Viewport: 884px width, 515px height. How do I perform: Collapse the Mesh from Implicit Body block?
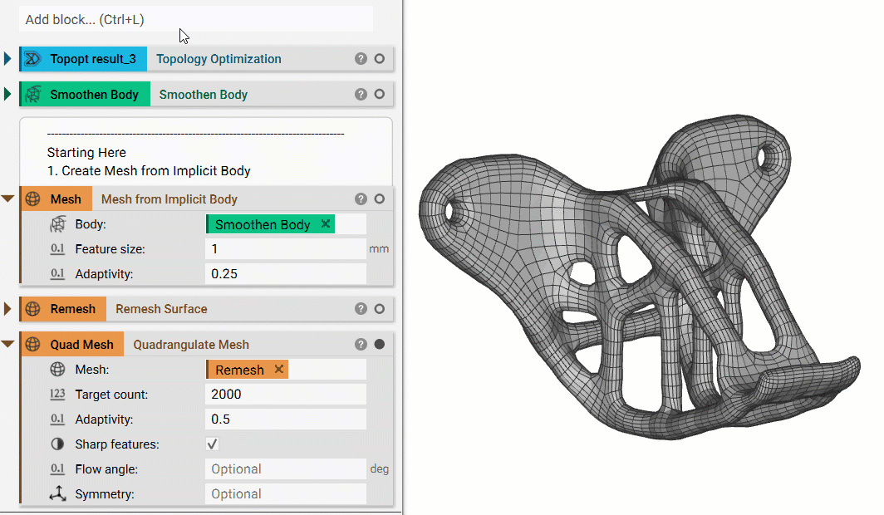(7, 199)
